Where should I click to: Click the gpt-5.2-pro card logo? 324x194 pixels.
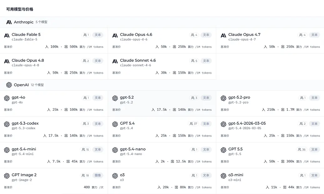pos(224,99)
